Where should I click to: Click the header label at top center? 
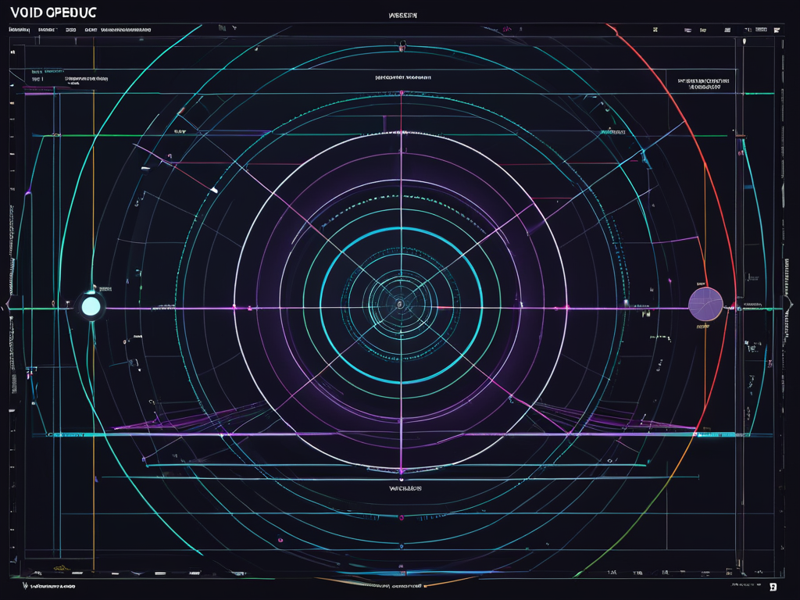[403, 15]
